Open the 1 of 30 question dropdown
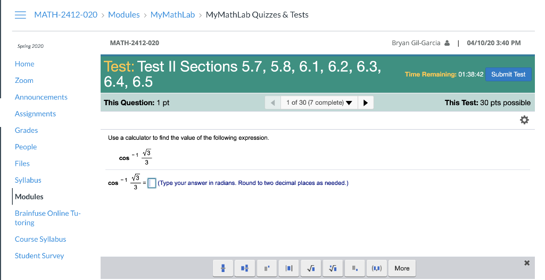The image size is (545, 280). coord(319,103)
